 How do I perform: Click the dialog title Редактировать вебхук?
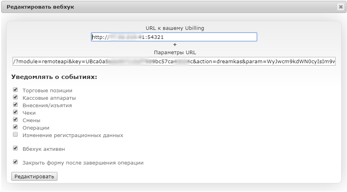click(x=40, y=7)
